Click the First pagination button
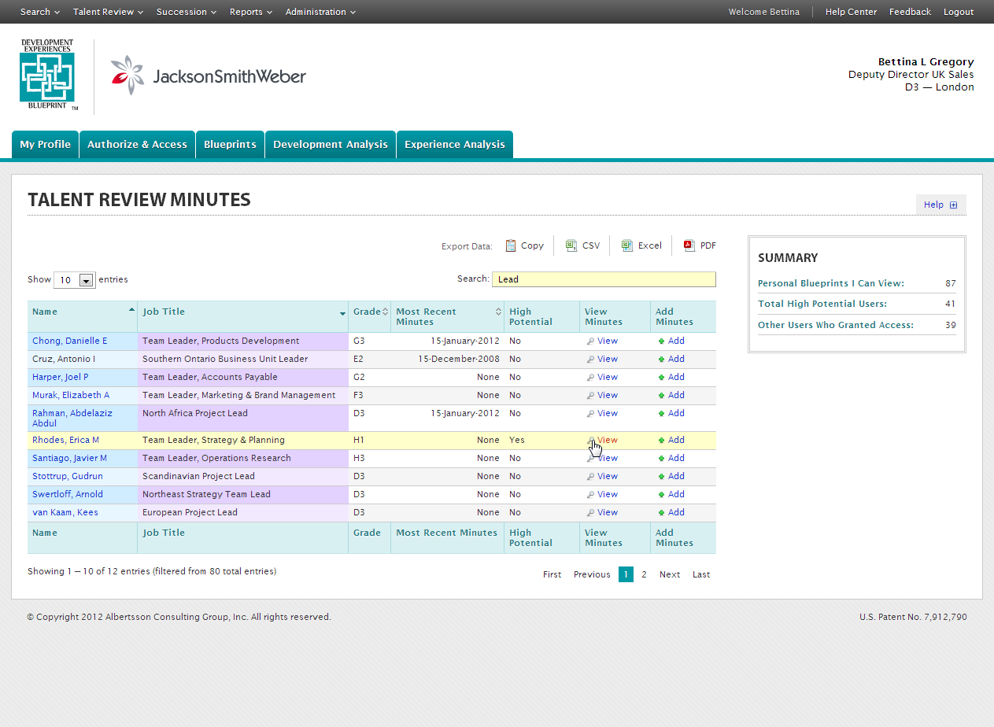 [552, 574]
